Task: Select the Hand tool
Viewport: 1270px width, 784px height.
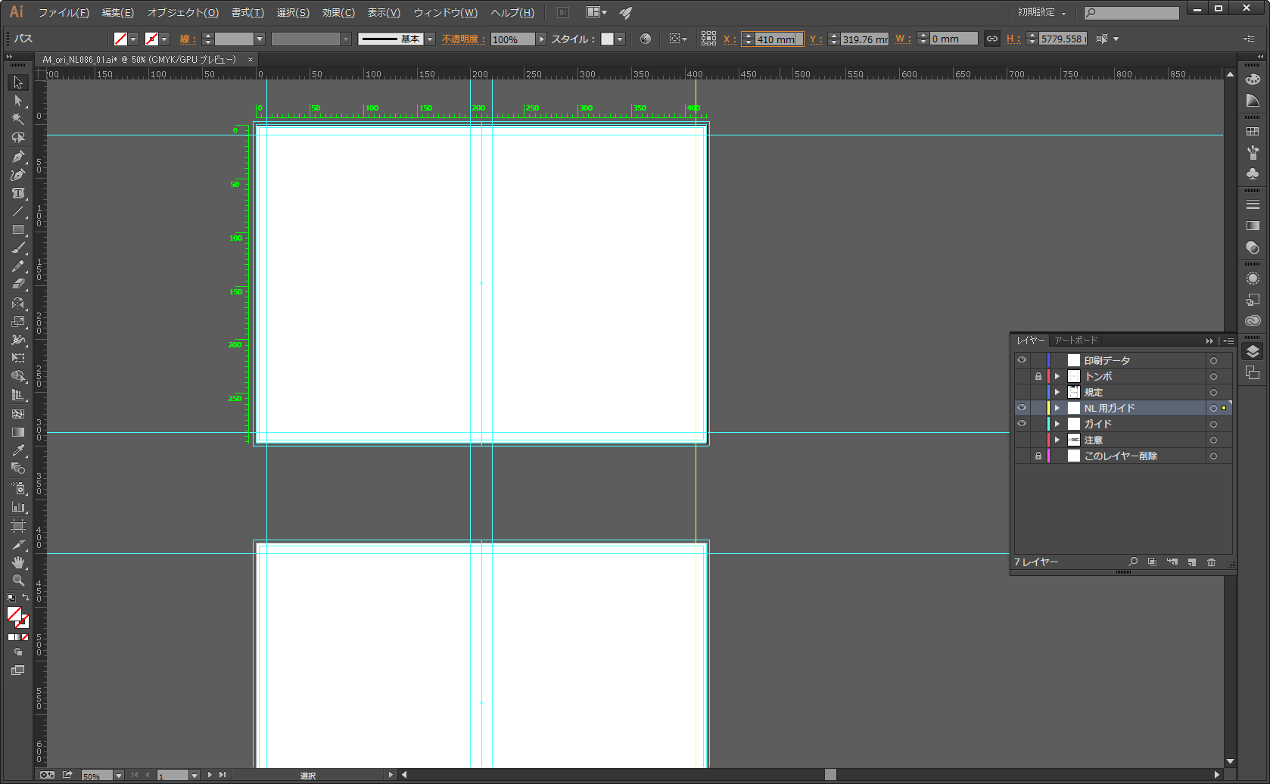Action: pyautogui.click(x=18, y=562)
